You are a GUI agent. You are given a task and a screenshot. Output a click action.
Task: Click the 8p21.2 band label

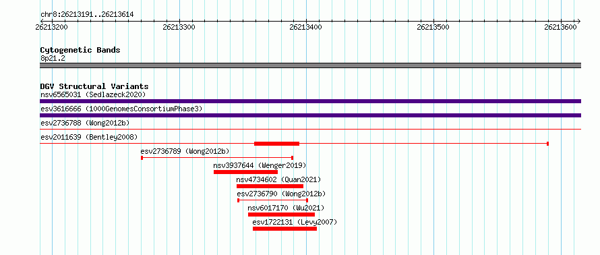[x=53, y=58]
